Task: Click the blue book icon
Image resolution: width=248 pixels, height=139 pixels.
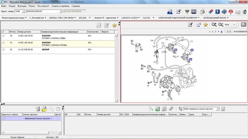Action: click(x=224, y=11)
